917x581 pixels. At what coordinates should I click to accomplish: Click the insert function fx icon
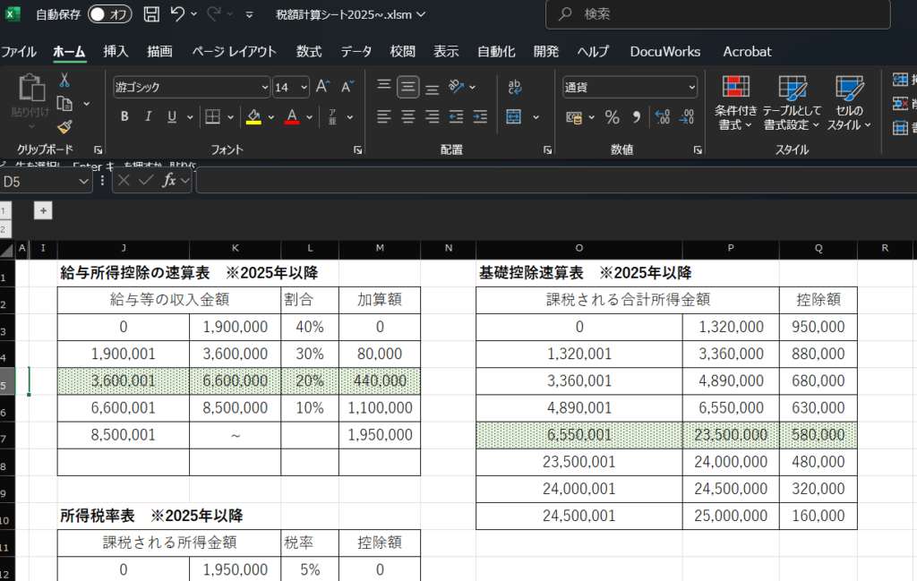(x=169, y=181)
